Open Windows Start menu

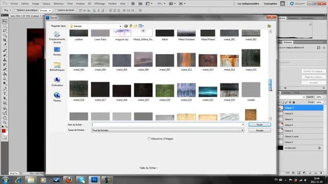coord(6,180)
